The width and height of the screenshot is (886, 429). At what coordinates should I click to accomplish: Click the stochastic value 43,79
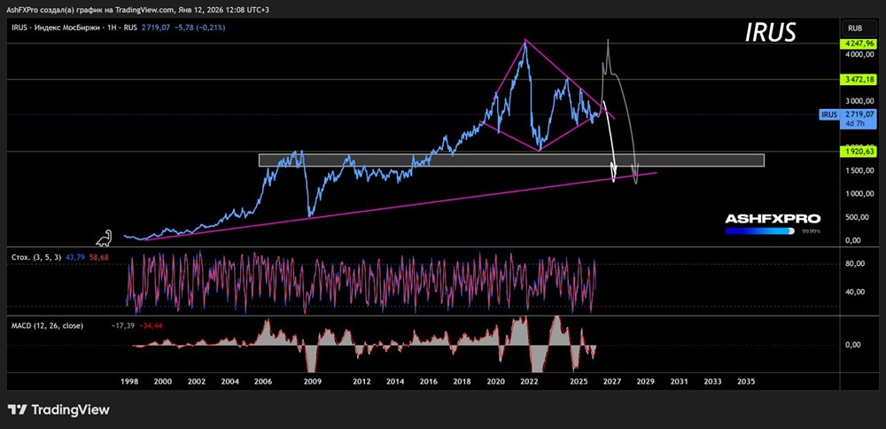click(x=75, y=257)
